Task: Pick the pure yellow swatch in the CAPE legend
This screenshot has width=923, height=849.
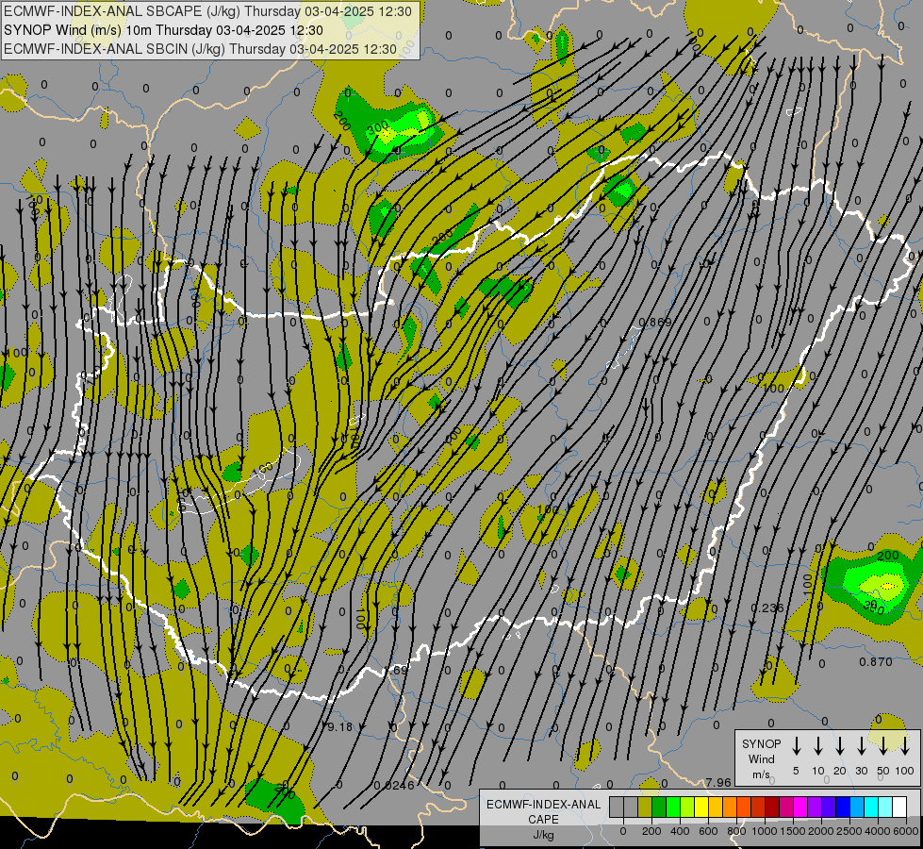Action: [701, 807]
